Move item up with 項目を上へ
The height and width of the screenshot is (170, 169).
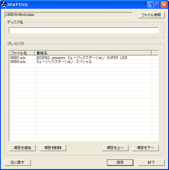pos(115,148)
